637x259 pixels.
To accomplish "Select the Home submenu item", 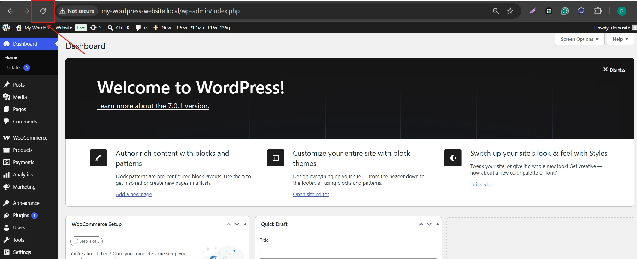I will coord(11,57).
